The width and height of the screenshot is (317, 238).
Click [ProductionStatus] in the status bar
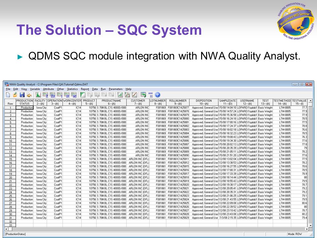(16, 234)
